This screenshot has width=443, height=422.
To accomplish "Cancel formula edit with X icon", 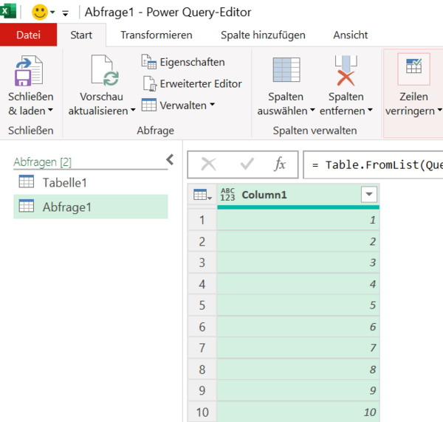I will point(208,165).
